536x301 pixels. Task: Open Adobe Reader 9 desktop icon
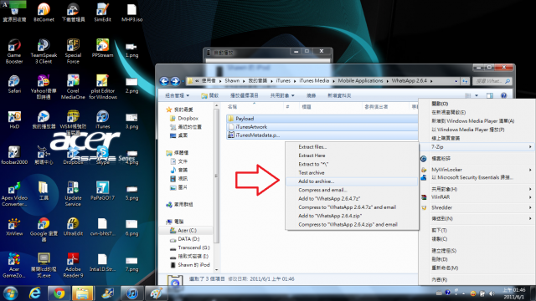(x=73, y=265)
